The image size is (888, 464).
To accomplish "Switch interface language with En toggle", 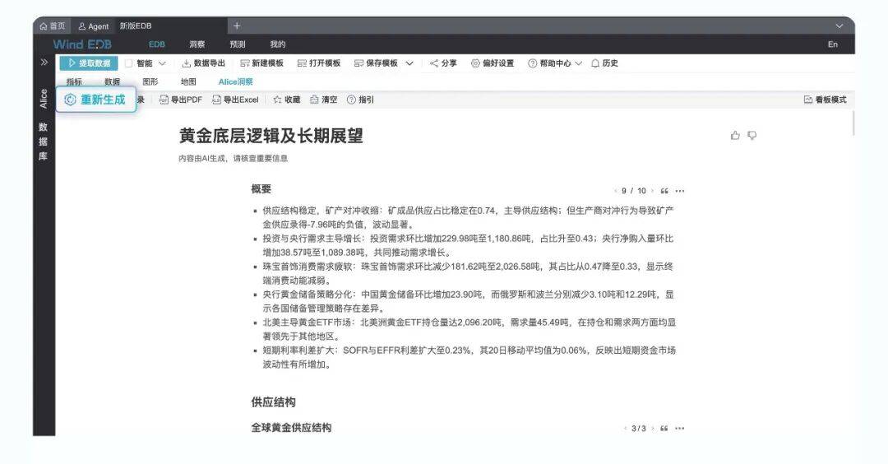I will 833,44.
